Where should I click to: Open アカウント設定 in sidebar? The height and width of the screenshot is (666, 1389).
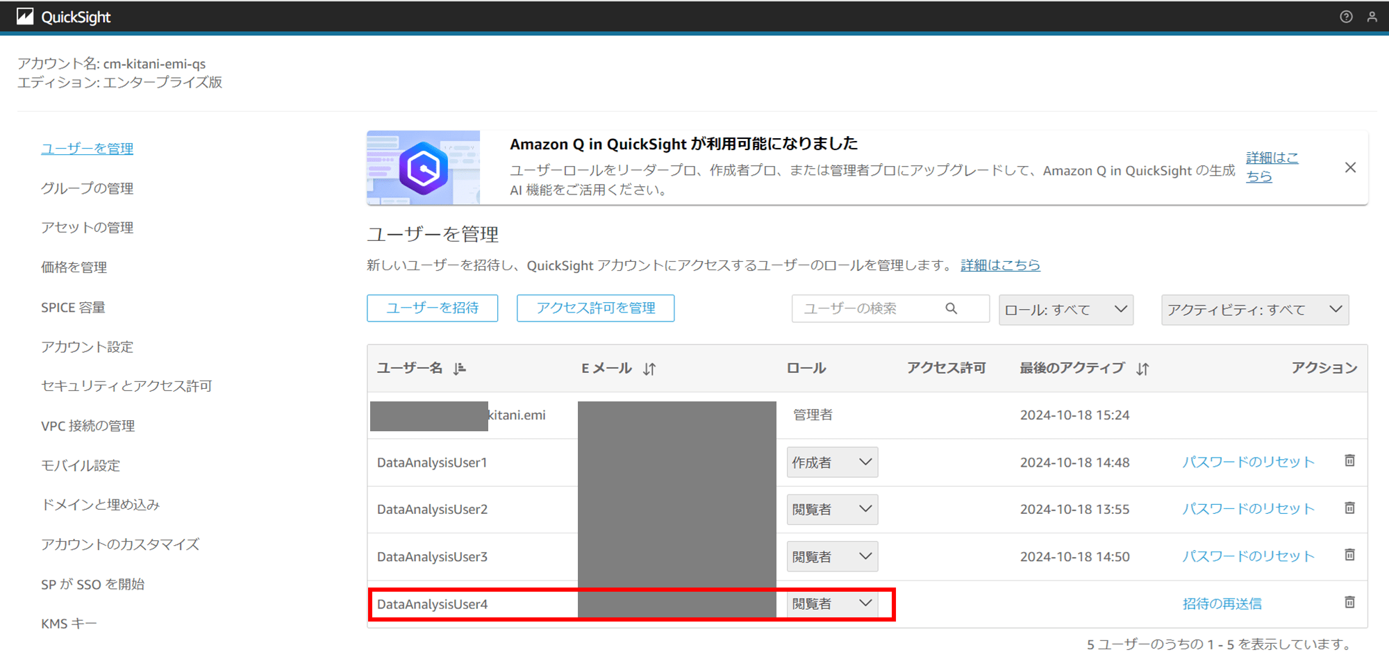click(87, 347)
